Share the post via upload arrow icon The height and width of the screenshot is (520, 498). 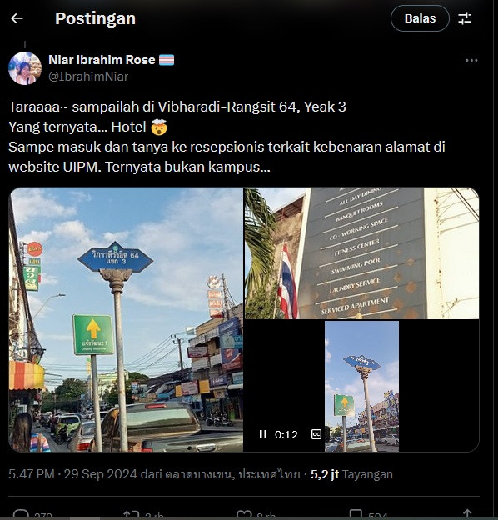467,515
